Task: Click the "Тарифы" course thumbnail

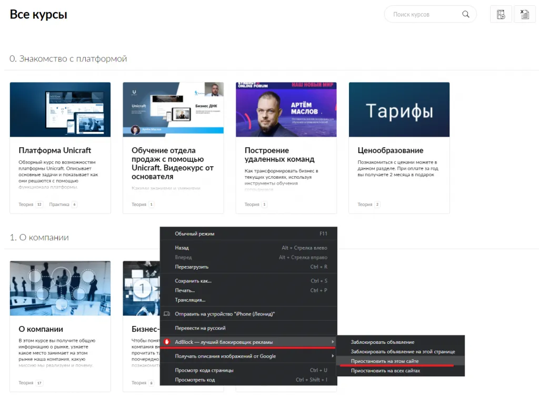Action: (399, 109)
